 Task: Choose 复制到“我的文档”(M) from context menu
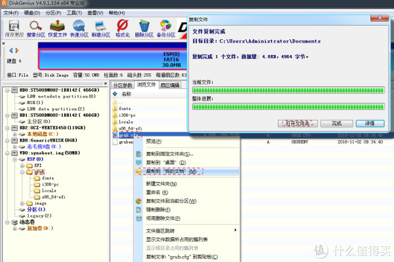click(x=187, y=171)
